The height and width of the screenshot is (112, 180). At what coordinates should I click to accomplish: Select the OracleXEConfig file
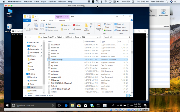click(x=88, y=59)
